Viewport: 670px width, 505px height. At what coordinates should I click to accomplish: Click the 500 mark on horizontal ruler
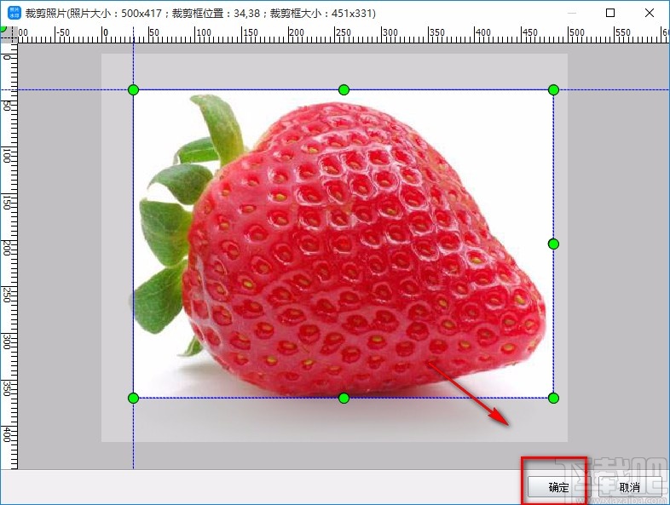[x=576, y=33]
